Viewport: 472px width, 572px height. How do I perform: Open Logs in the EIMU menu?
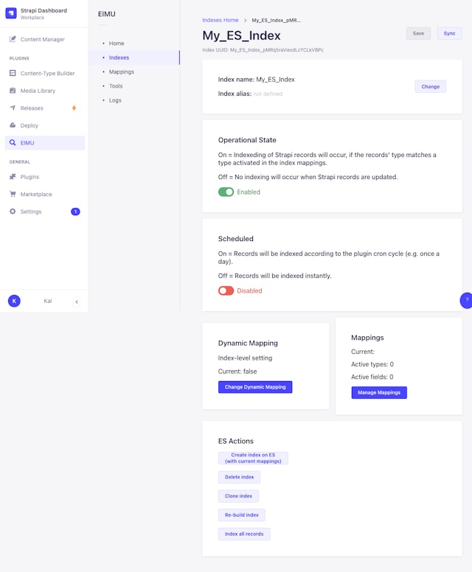pyautogui.click(x=115, y=100)
